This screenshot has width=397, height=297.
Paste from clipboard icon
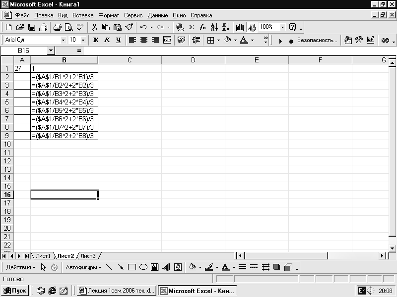(x=117, y=27)
